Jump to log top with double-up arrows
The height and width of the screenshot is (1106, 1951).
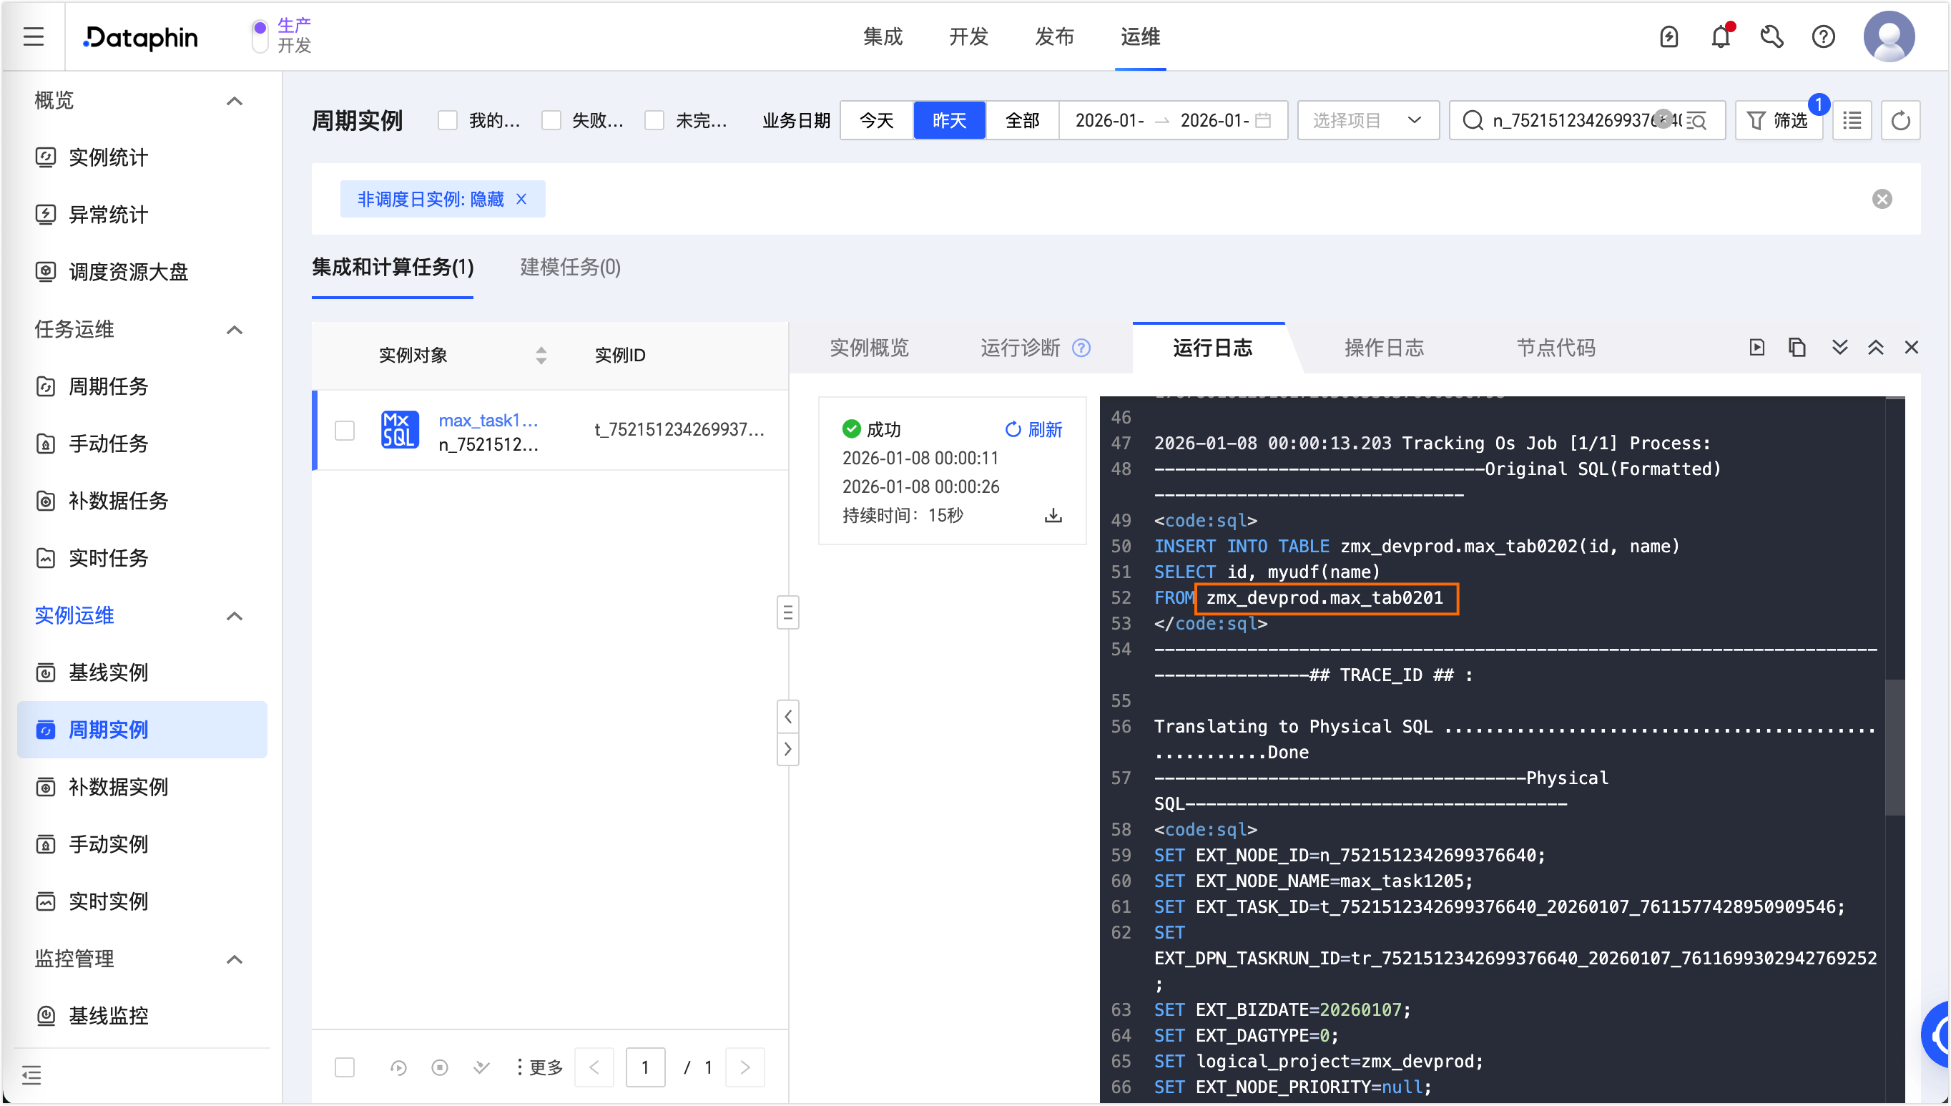1875,348
